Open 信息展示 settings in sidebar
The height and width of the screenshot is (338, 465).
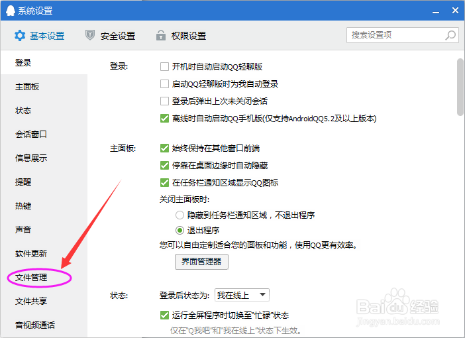click(x=44, y=158)
